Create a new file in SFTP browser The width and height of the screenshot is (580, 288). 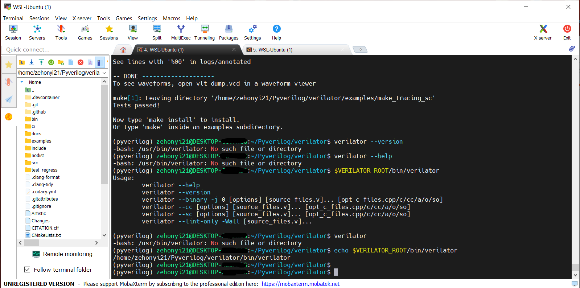[x=71, y=62]
